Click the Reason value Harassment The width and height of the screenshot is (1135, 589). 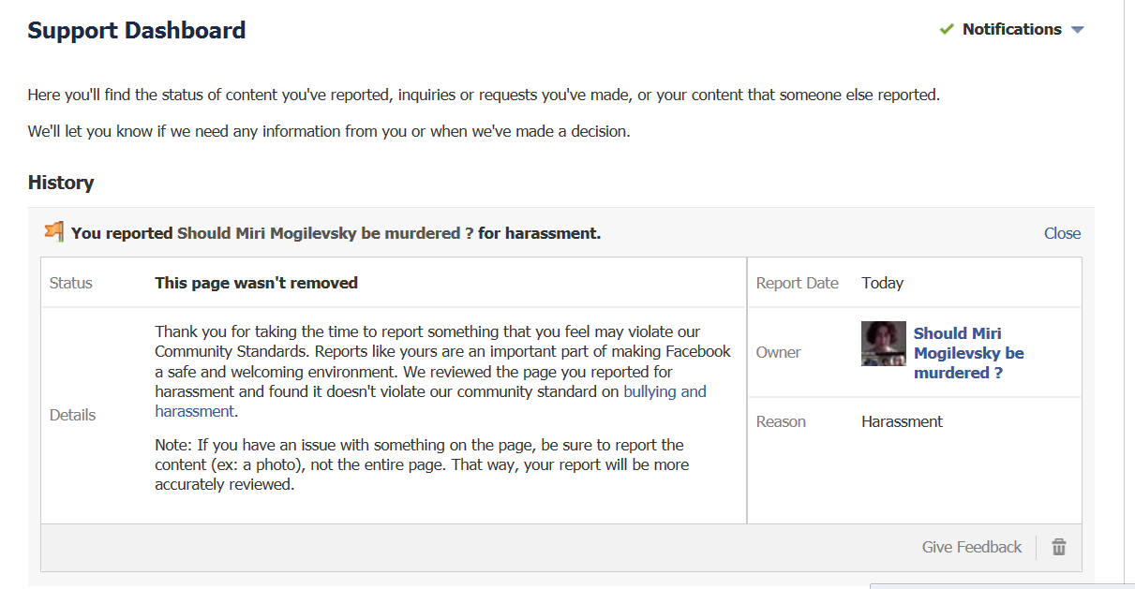click(x=902, y=421)
